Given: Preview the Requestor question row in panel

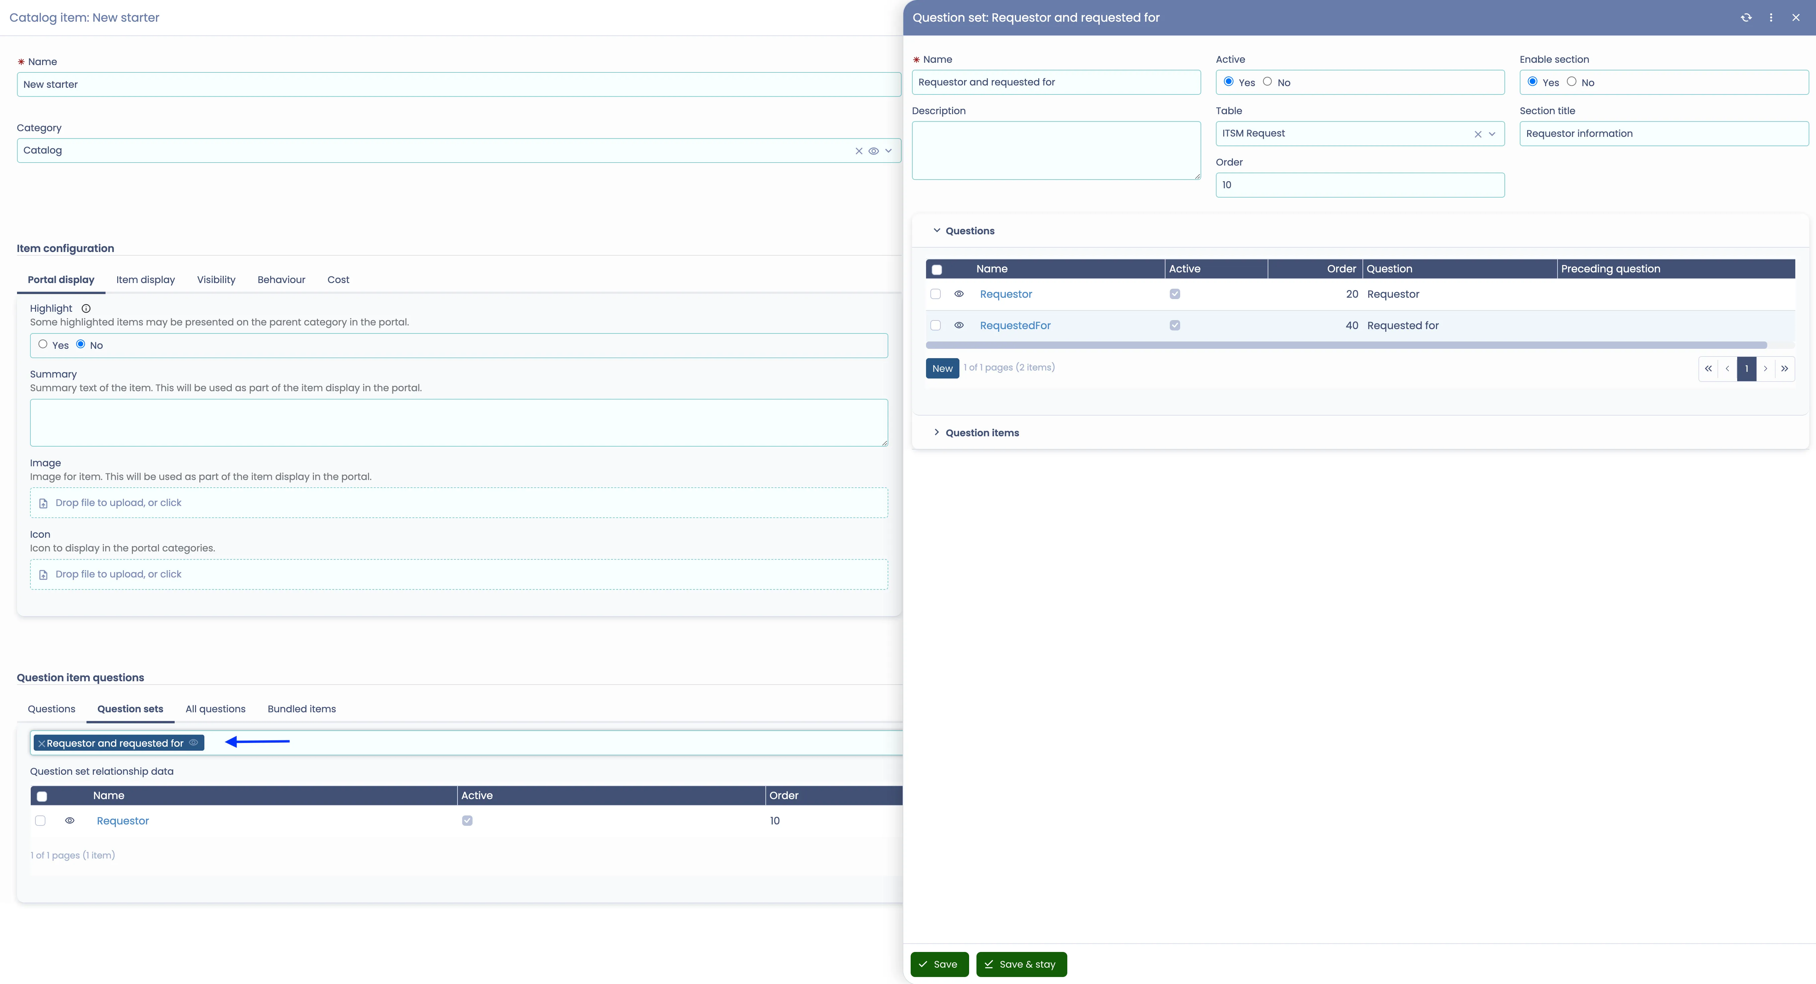Looking at the screenshot, I should point(959,294).
